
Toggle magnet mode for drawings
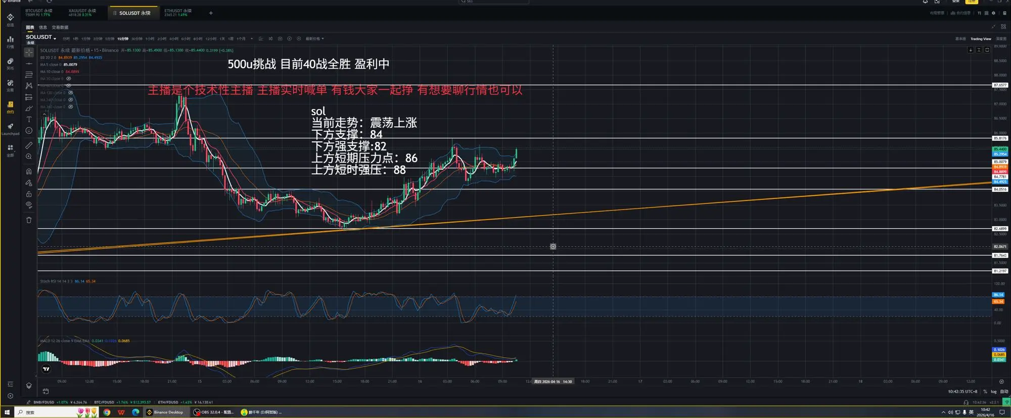click(29, 171)
